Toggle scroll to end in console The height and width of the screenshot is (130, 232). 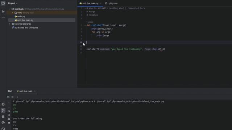point(9,115)
